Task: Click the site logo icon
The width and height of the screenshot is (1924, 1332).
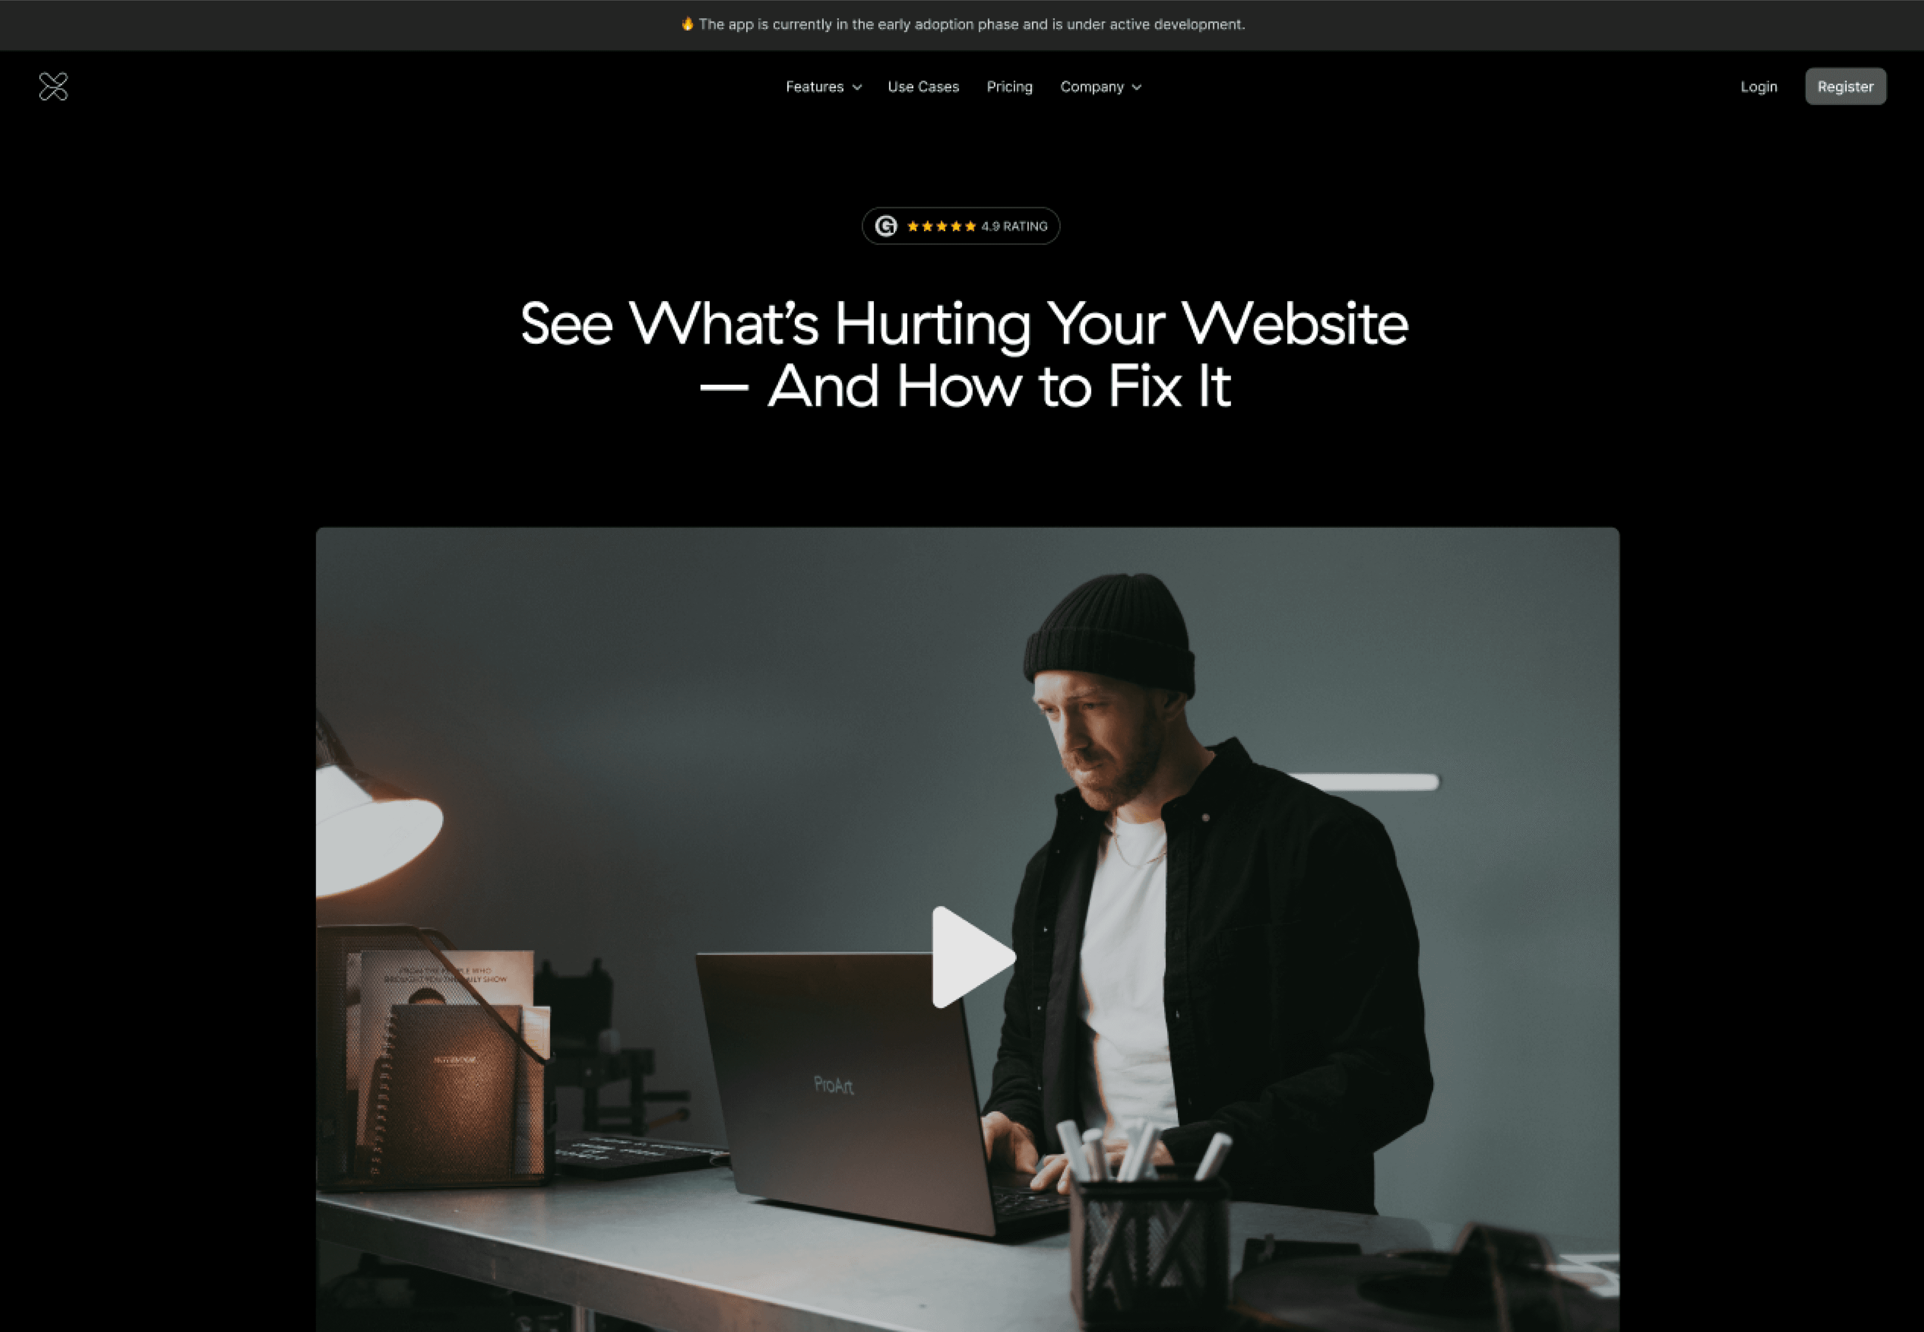Action: (54, 87)
